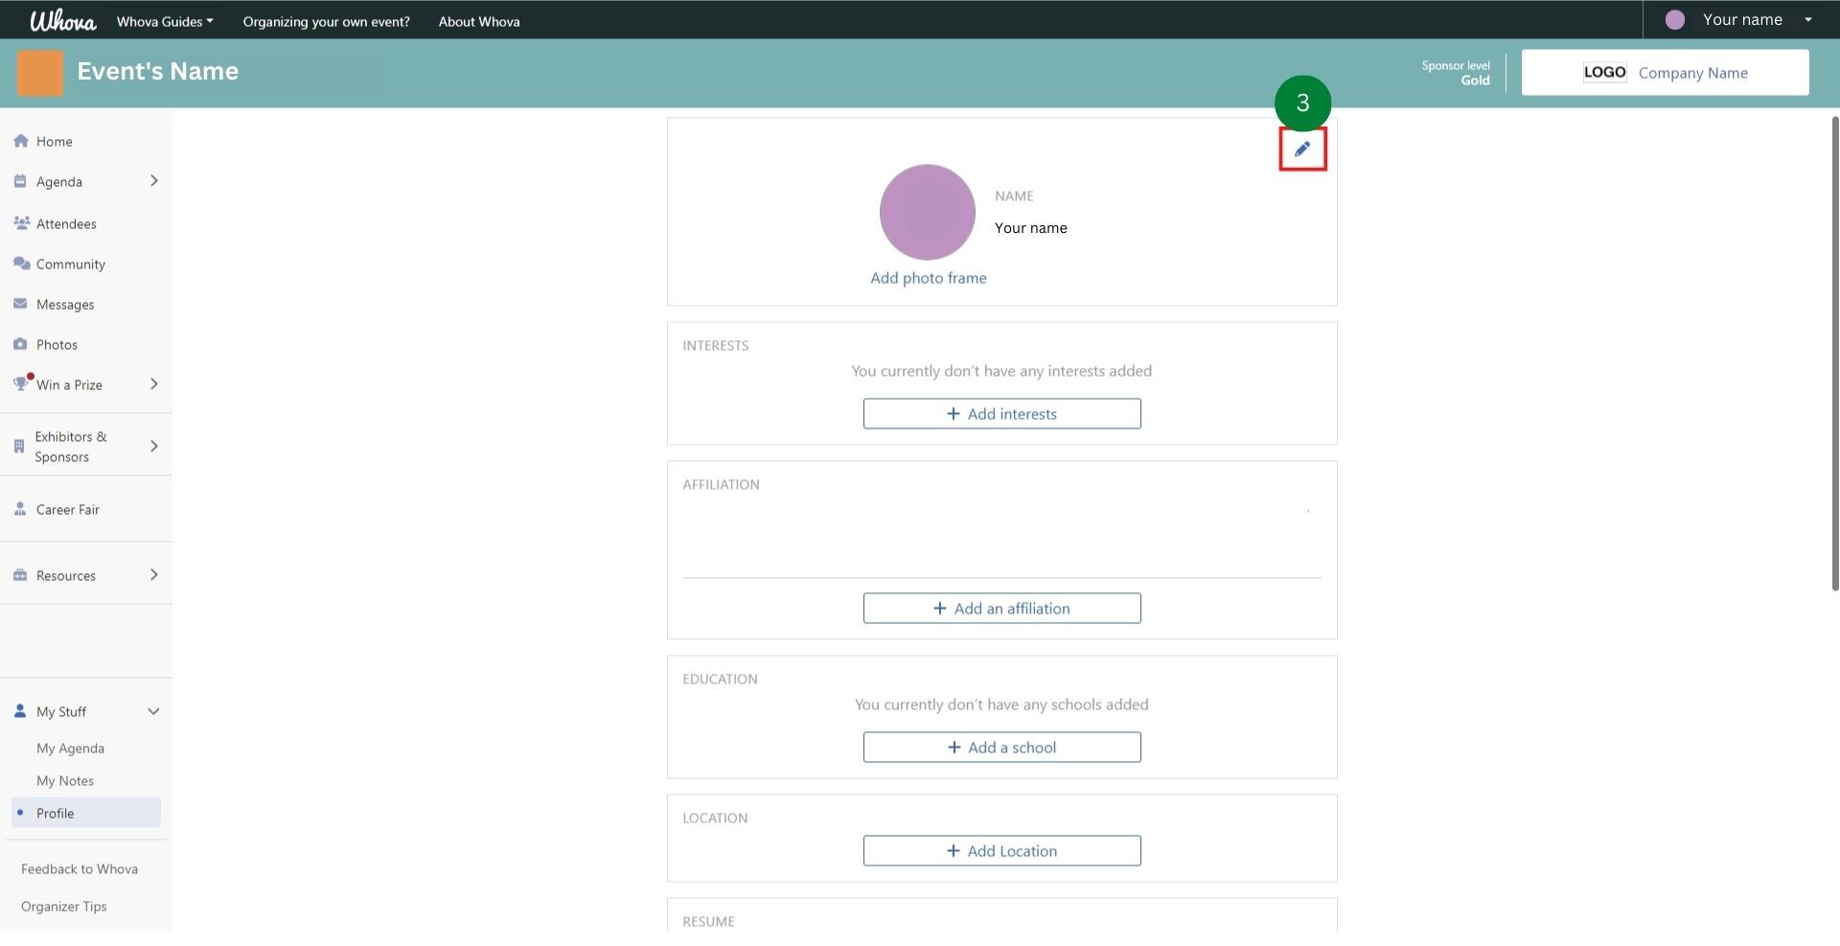Click the Win a Prize trophy icon
This screenshot has height=946, width=1840.
click(21, 384)
